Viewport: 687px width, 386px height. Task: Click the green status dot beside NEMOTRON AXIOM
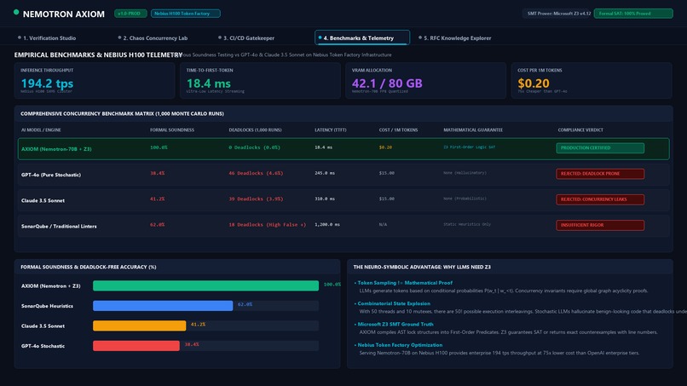(x=16, y=12)
